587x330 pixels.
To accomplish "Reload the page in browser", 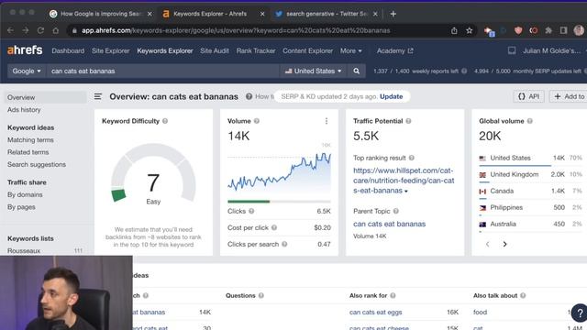I will point(40,30).
